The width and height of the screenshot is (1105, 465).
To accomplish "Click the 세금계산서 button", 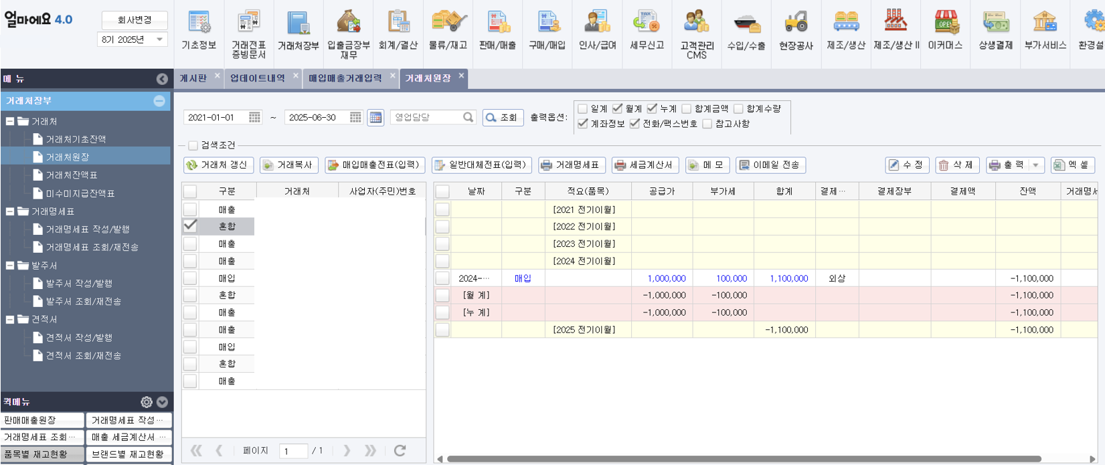I will click(x=645, y=165).
